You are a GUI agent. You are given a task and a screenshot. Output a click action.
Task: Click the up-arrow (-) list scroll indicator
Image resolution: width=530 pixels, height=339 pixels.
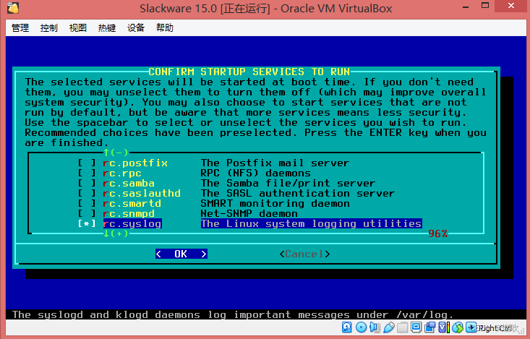(116, 153)
